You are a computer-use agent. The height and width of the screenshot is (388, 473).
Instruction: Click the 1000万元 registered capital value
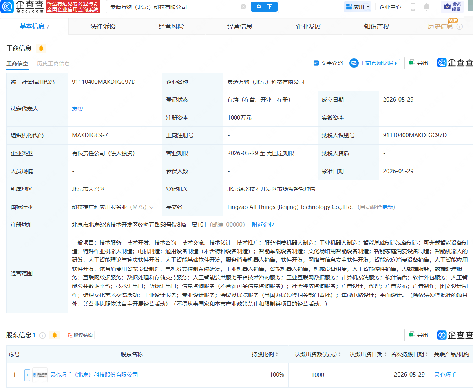tap(239, 118)
